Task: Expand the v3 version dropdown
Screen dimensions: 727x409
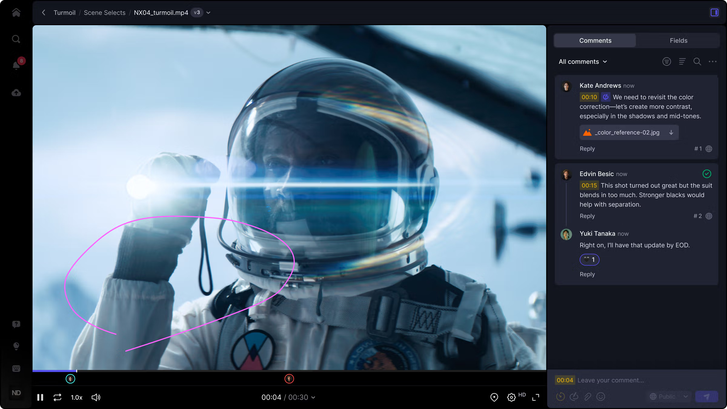Action: 208,13
